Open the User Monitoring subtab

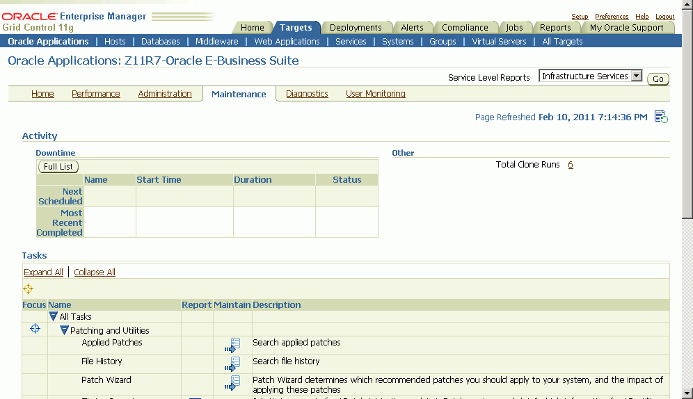point(375,94)
